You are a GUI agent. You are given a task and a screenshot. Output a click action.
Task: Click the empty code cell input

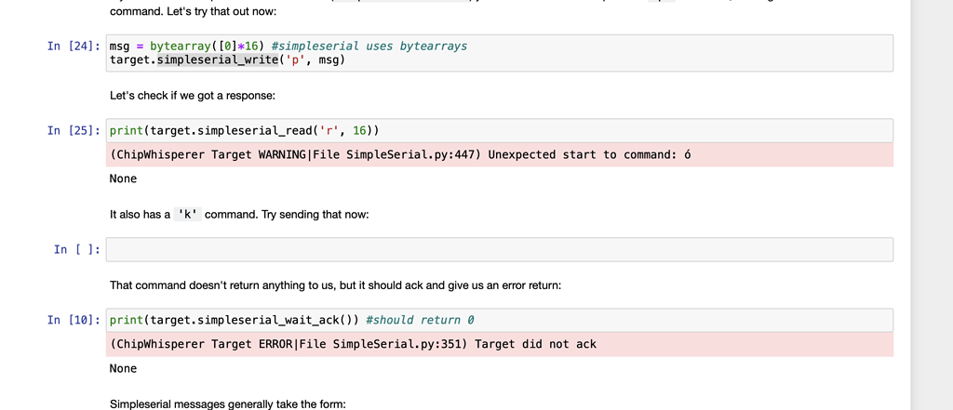(500, 249)
